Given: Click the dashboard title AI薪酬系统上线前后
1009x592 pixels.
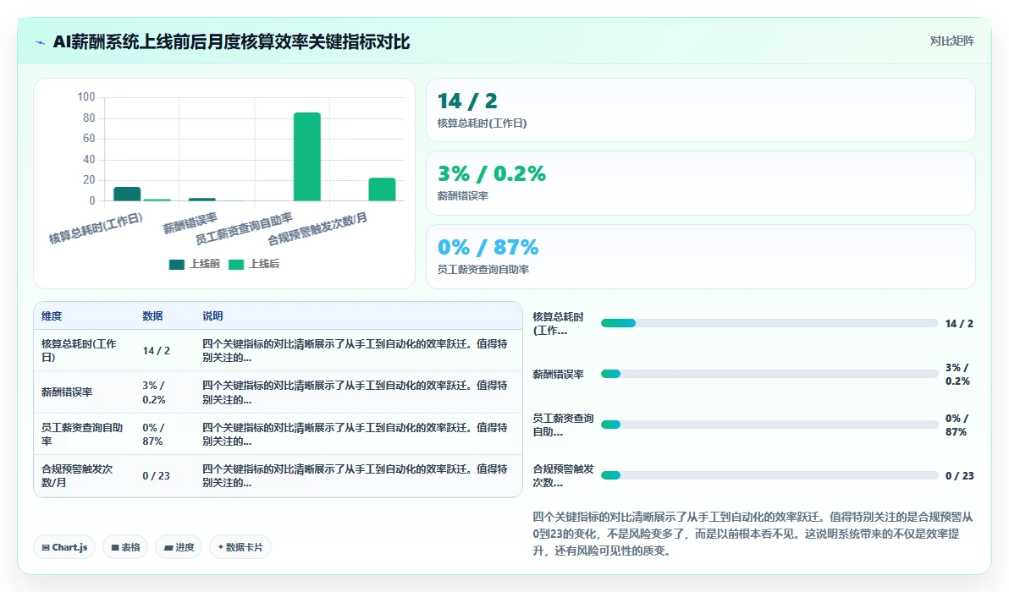Looking at the screenshot, I should 231,41.
